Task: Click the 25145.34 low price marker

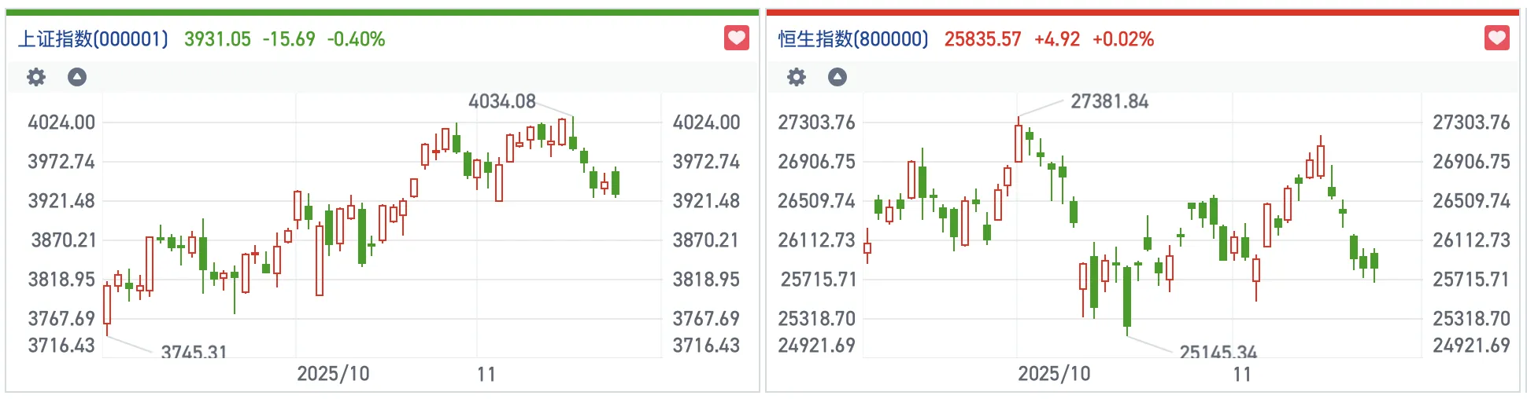Action: (1218, 352)
